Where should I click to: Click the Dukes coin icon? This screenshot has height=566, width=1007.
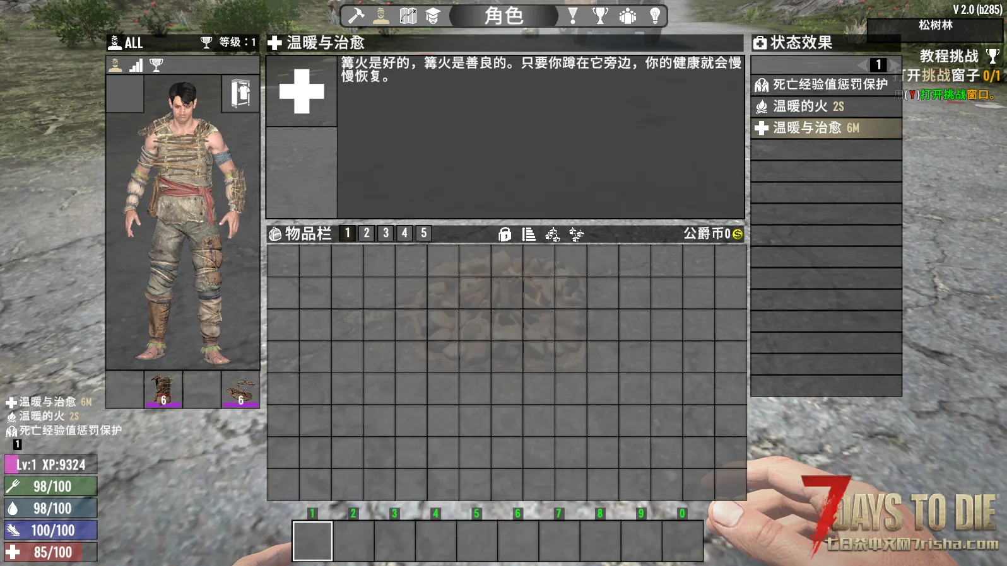[x=738, y=234]
